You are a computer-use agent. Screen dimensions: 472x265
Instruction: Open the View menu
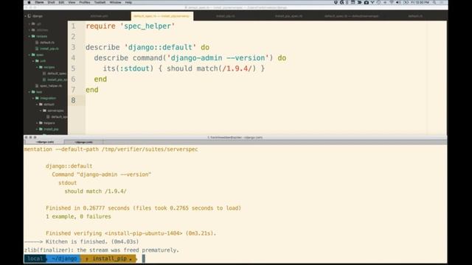point(72,2)
